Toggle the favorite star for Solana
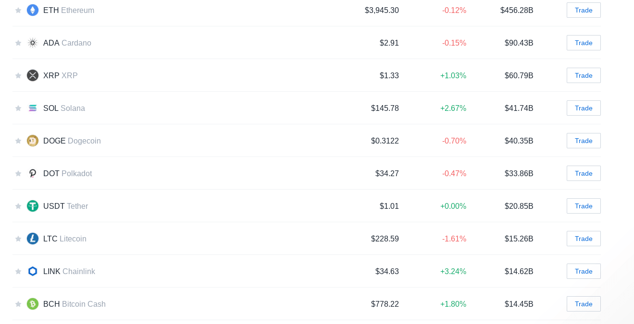The width and height of the screenshot is (634, 324). point(18,108)
